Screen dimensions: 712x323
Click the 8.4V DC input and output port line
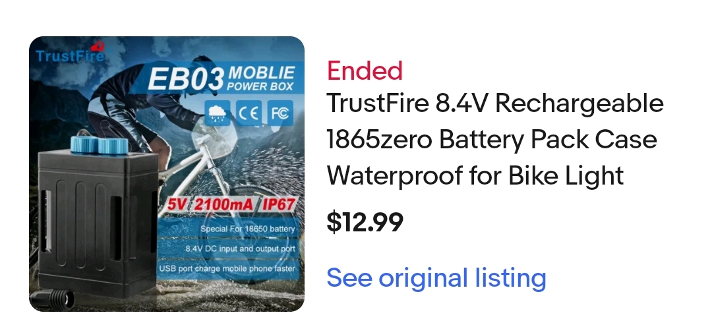240,249
